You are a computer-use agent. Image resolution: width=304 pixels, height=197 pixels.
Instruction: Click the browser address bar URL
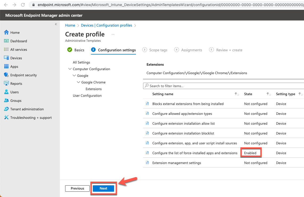pos(170,5)
